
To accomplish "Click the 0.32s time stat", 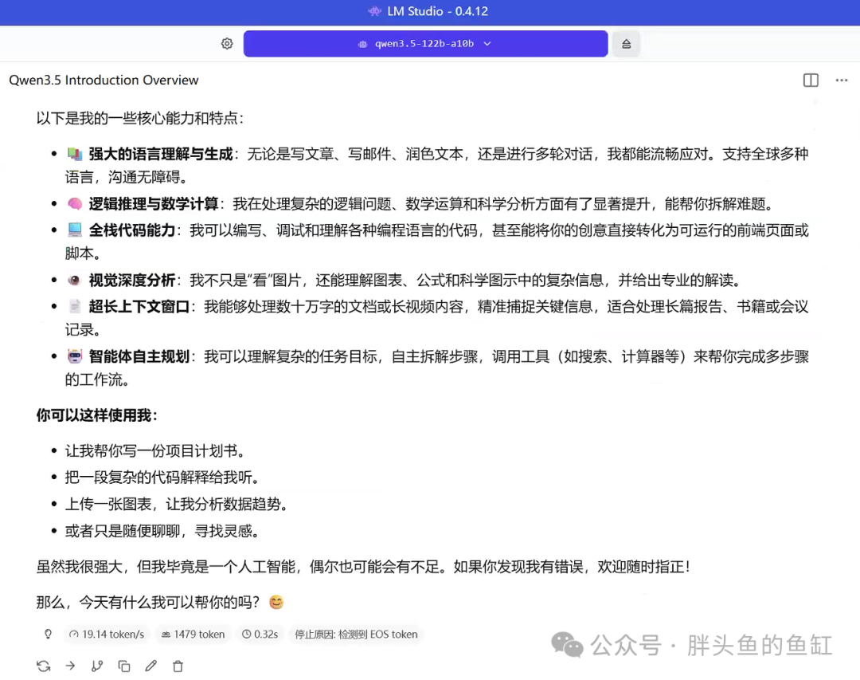I will click(260, 635).
